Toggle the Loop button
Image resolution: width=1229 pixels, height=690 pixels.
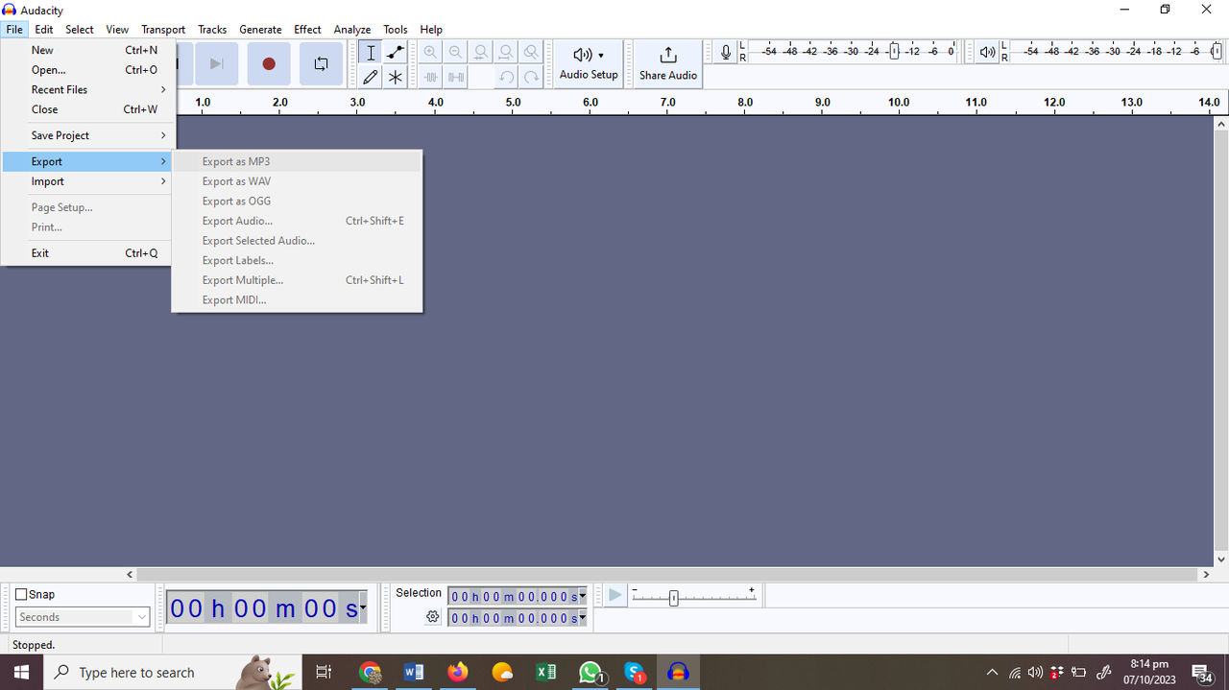coord(321,63)
